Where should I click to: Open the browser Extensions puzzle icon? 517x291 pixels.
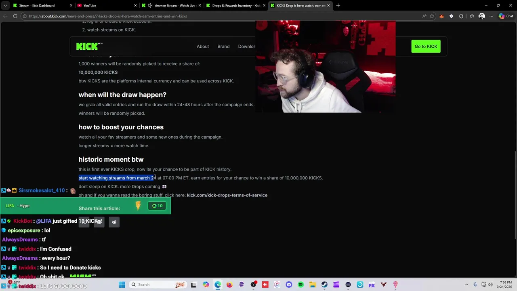pyautogui.click(x=461, y=16)
